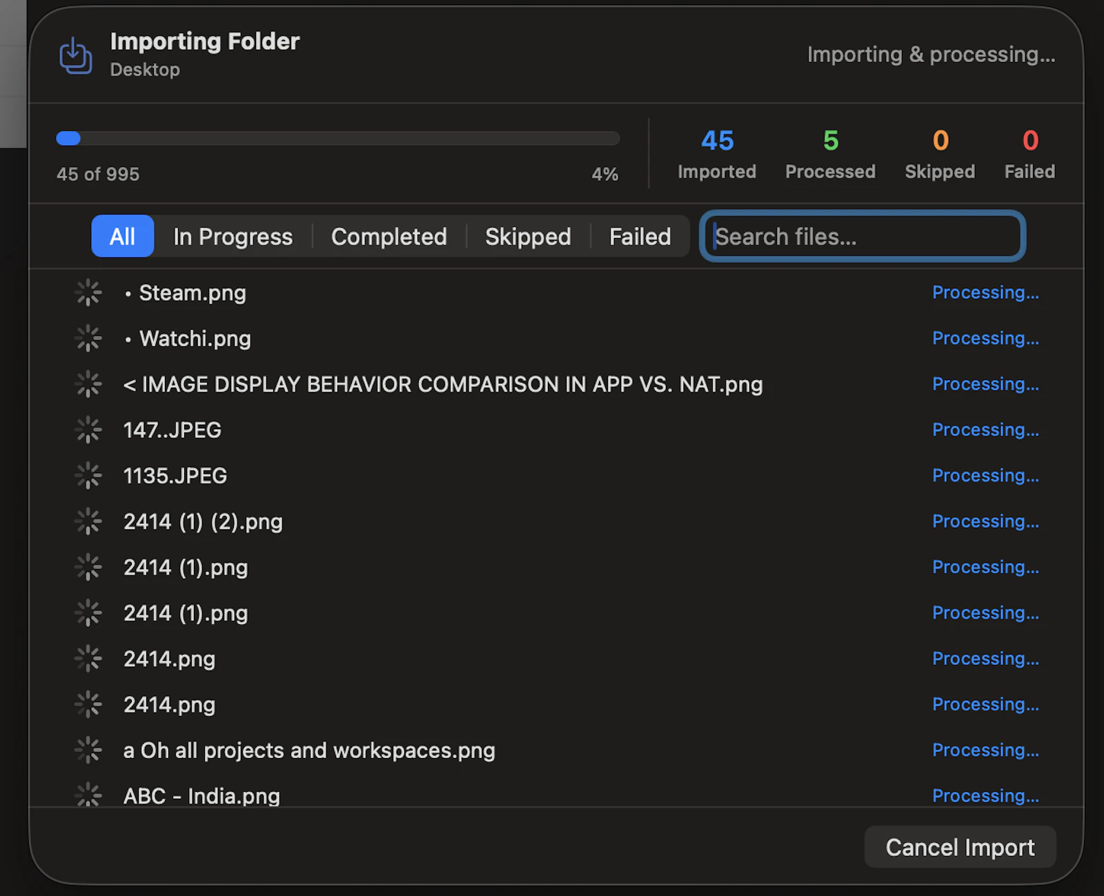Image resolution: width=1104 pixels, height=896 pixels.
Task: Select the 1135.JPEG file row
Action: point(556,476)
